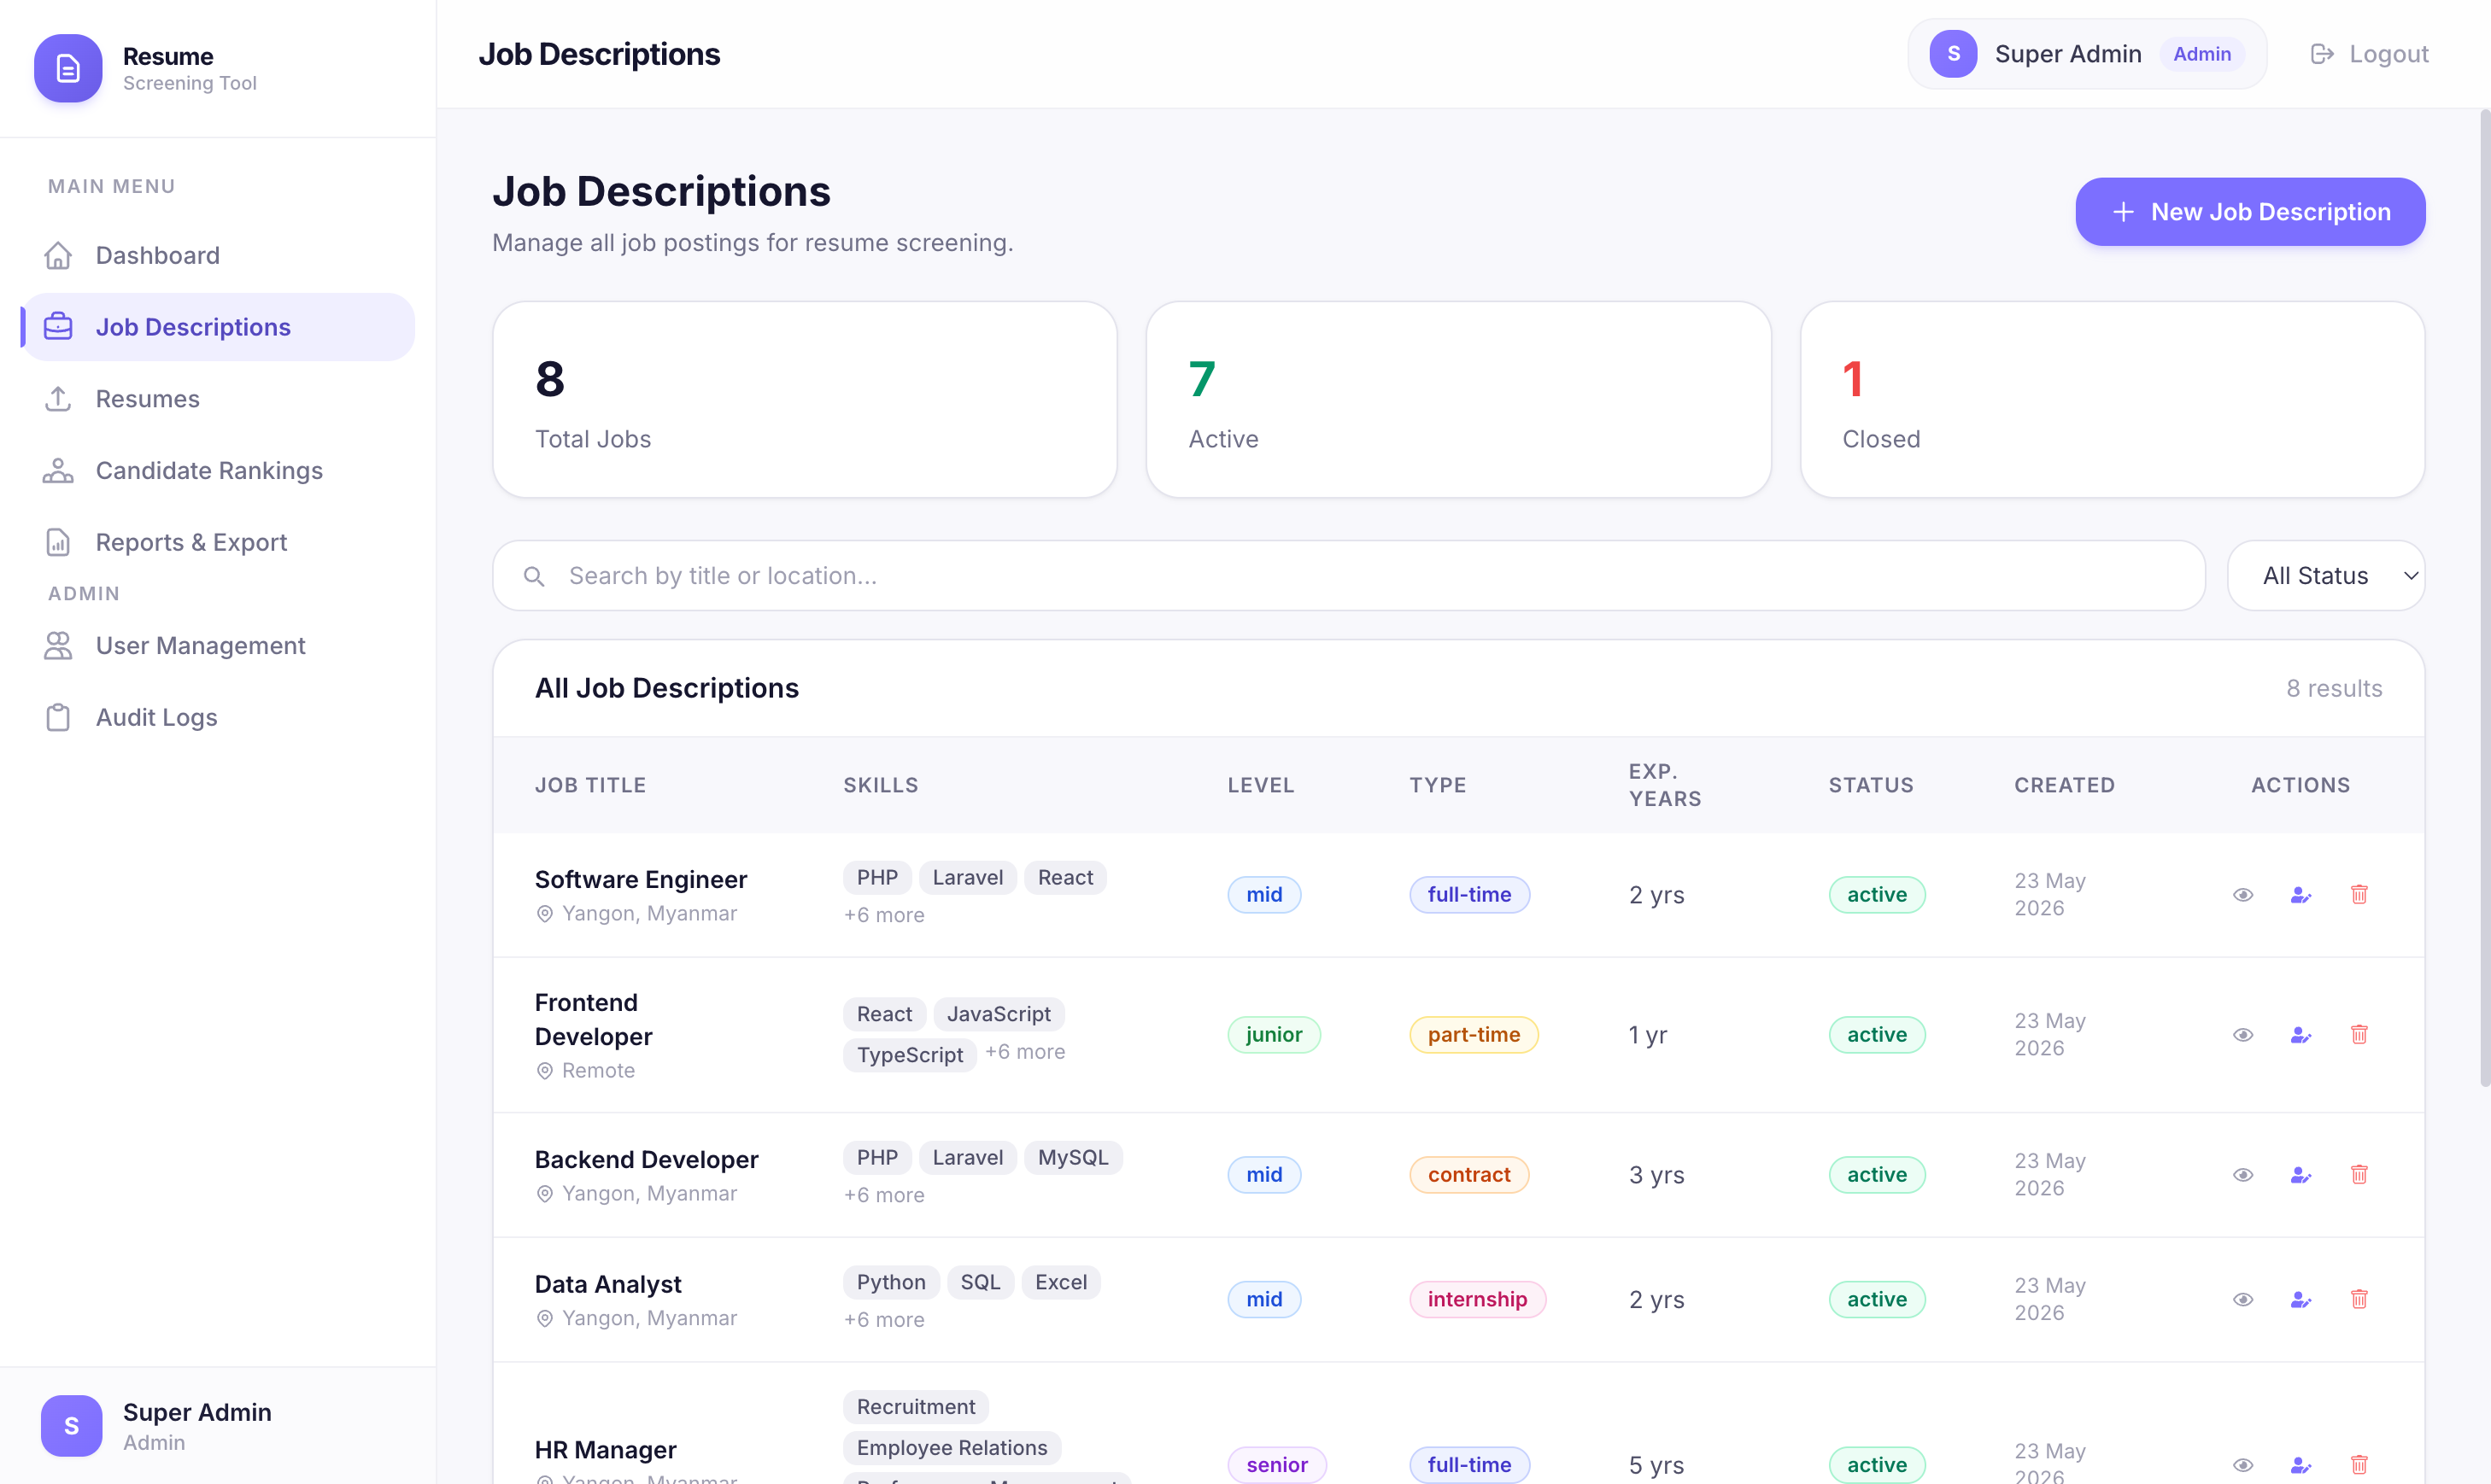Image resolution: width=2491 pixels, height=1484 pixels.
Task: Click the Active jobs stat card
Action: tap(1458, 399)
